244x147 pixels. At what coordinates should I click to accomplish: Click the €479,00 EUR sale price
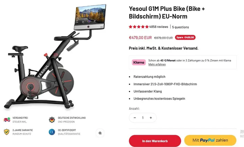(x=140, y=38)
